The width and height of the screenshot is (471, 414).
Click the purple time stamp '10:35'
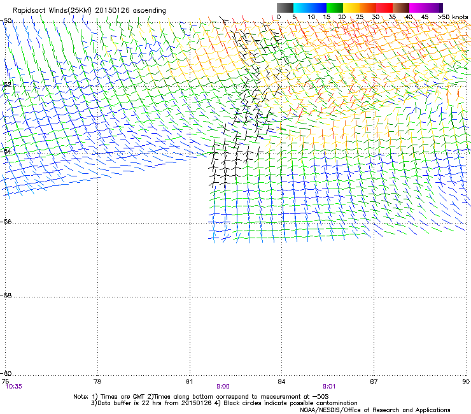pos(14,387)
